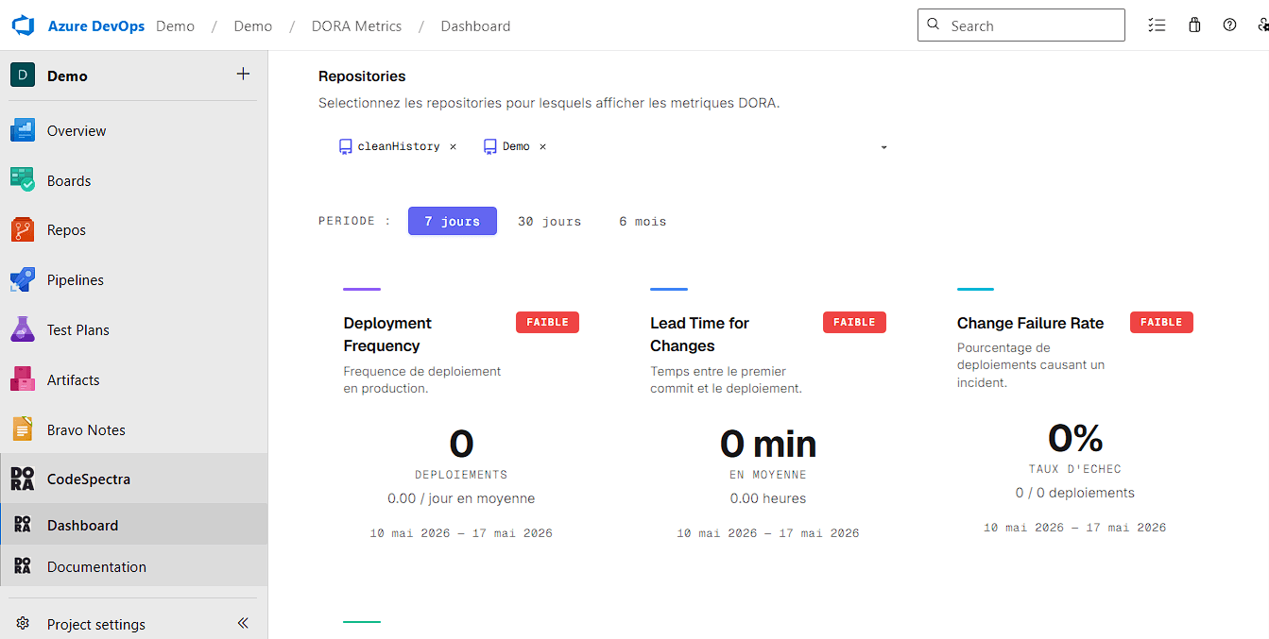Click the Change Failure Rate title

click(1030, 323)
